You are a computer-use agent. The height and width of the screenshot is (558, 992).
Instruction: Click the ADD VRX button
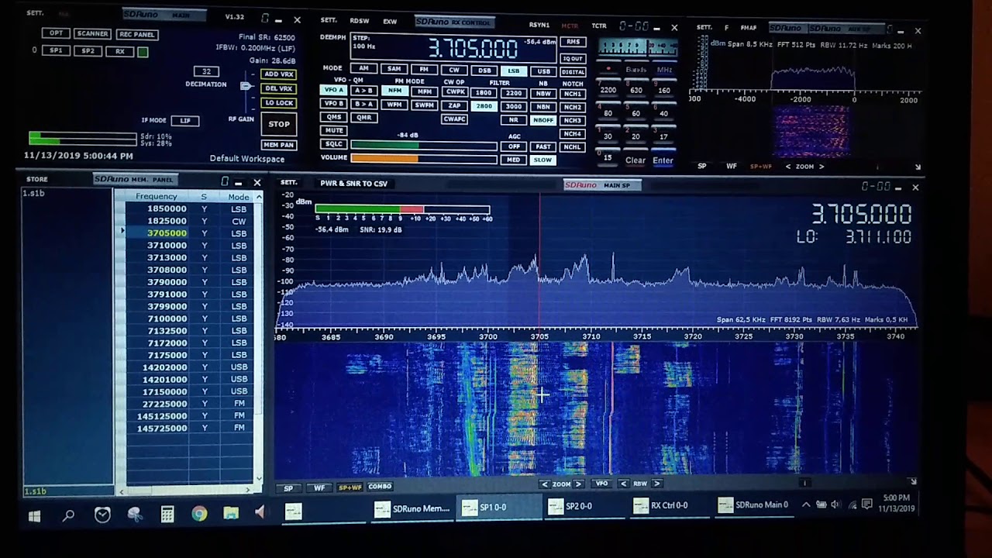(x=278, y=74)
